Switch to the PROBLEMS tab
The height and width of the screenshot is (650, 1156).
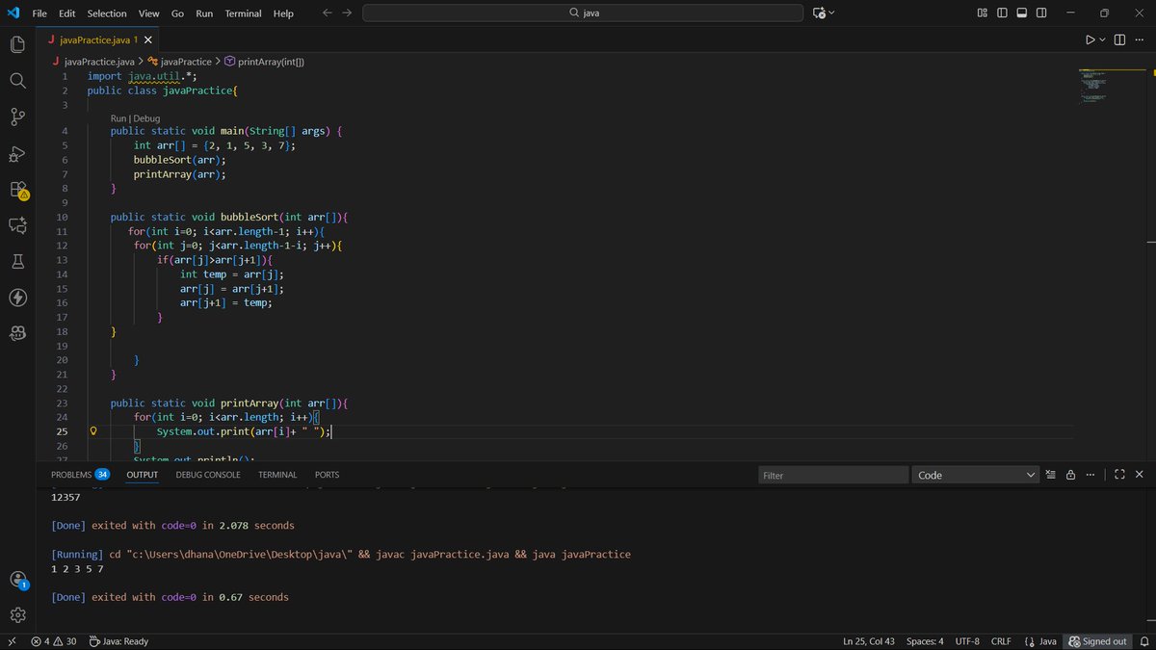coord(80,475)
